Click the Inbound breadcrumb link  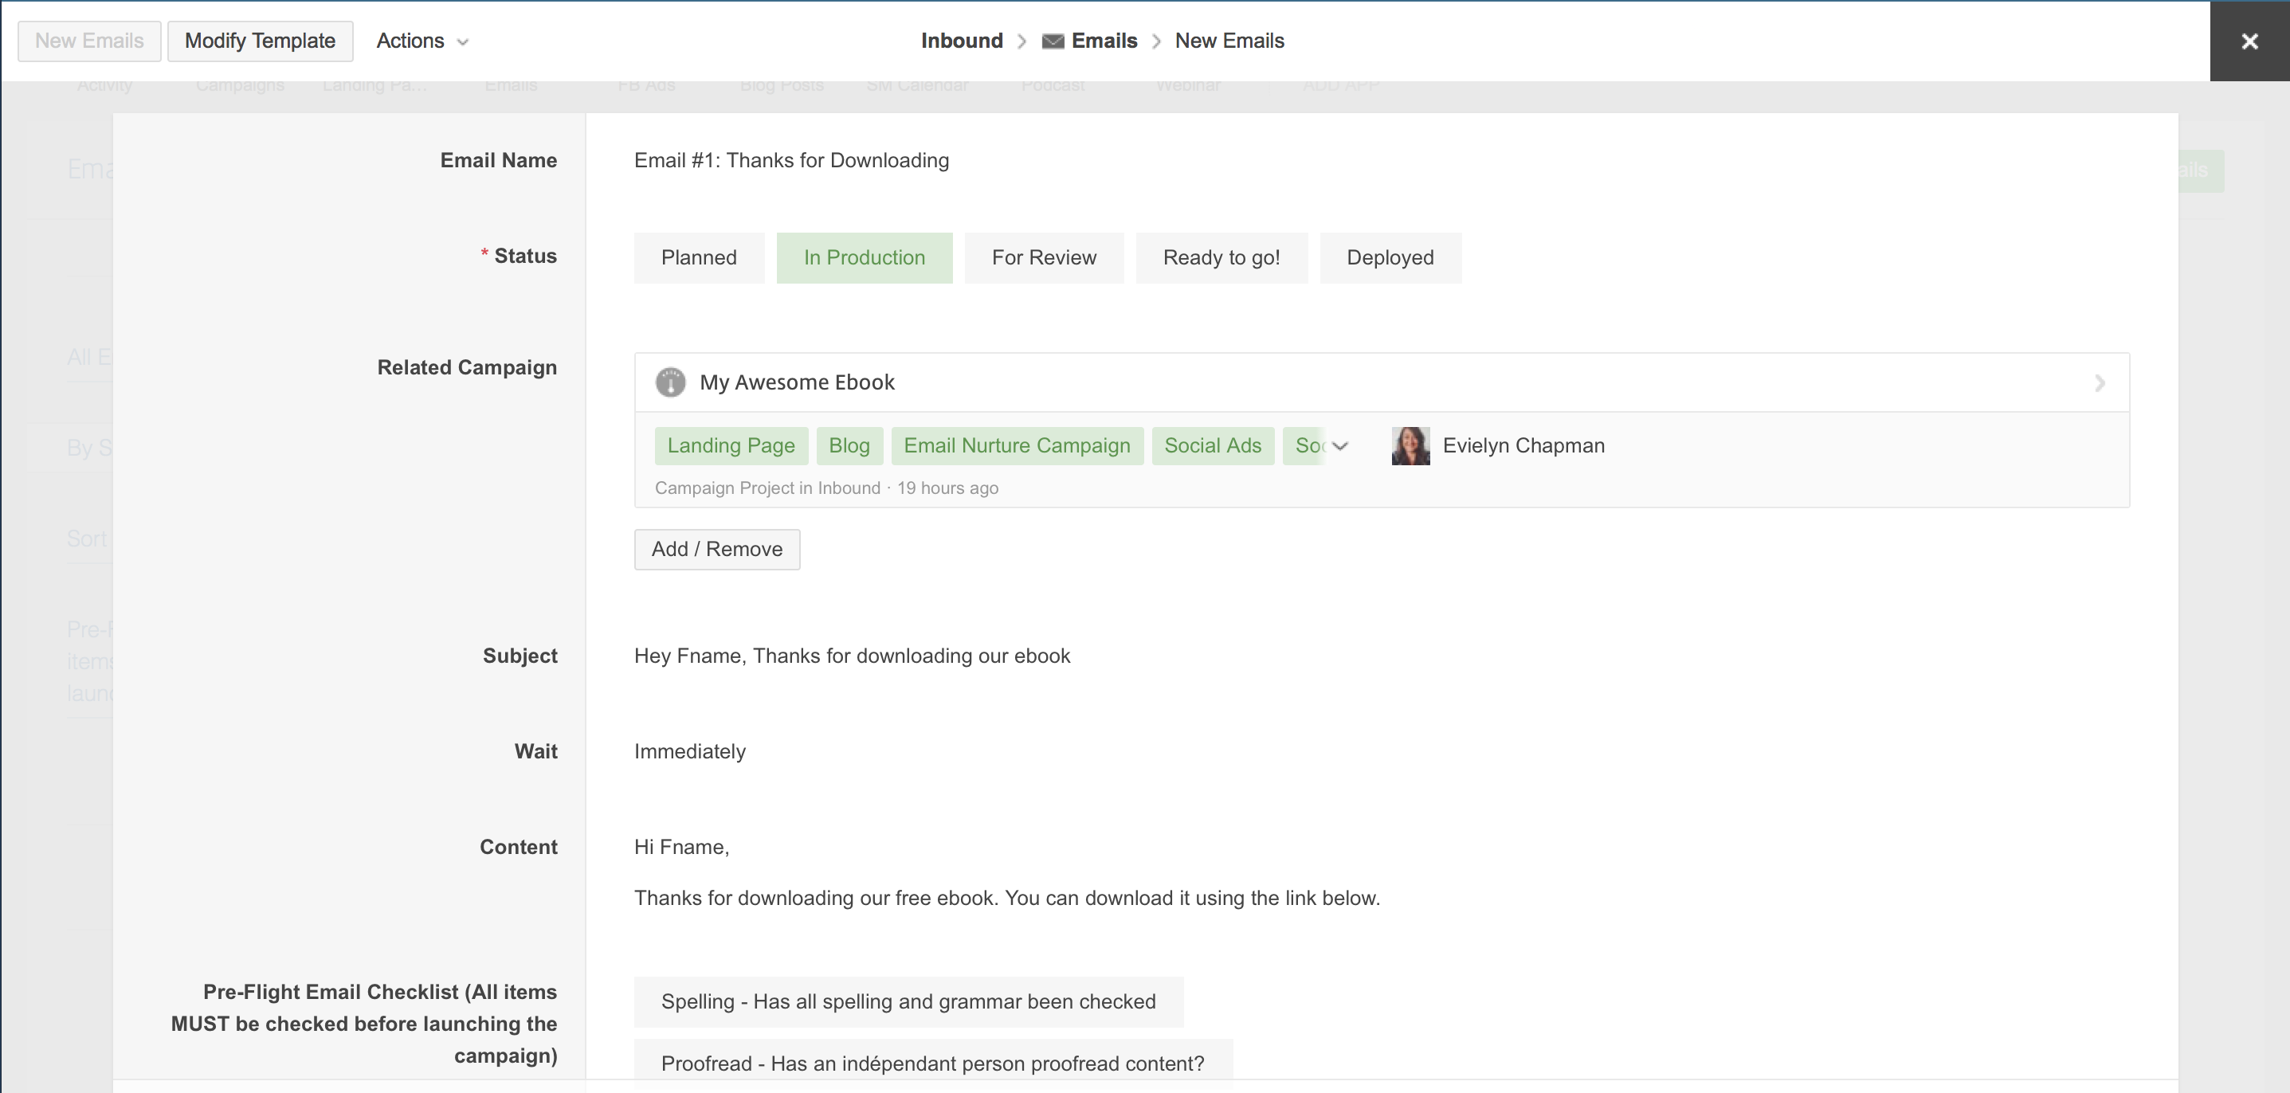coord(961,41)
